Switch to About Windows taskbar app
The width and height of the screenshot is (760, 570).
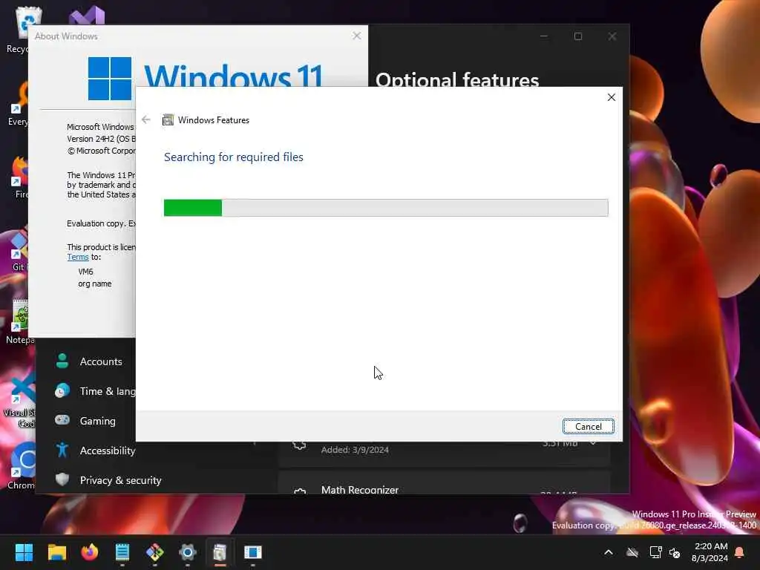click(252, 552)
